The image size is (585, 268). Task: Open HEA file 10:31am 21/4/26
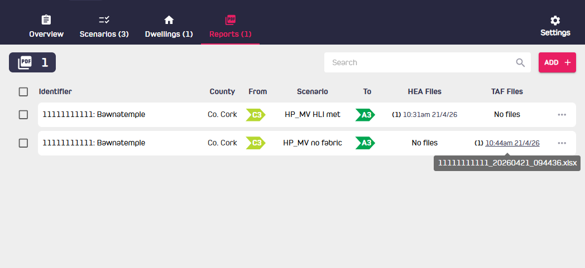(x=430, y=115)
